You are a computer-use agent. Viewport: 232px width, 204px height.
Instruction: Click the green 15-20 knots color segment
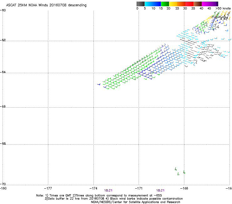tap(165, 4)
